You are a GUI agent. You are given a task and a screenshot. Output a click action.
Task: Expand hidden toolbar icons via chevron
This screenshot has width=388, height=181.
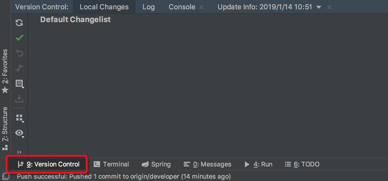point(19,152)
